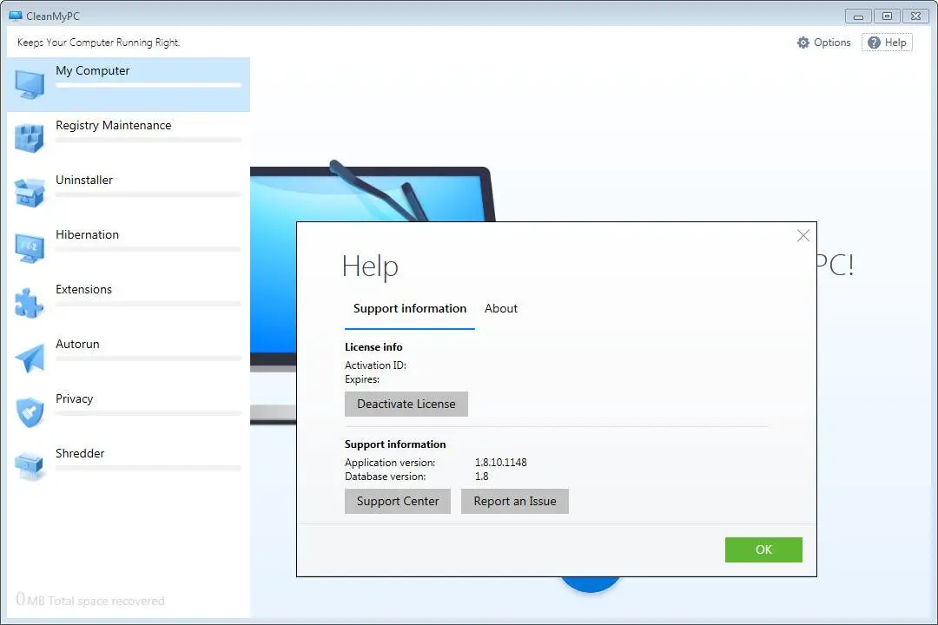Select Autorun in the sidebar

tap(129, 358)
